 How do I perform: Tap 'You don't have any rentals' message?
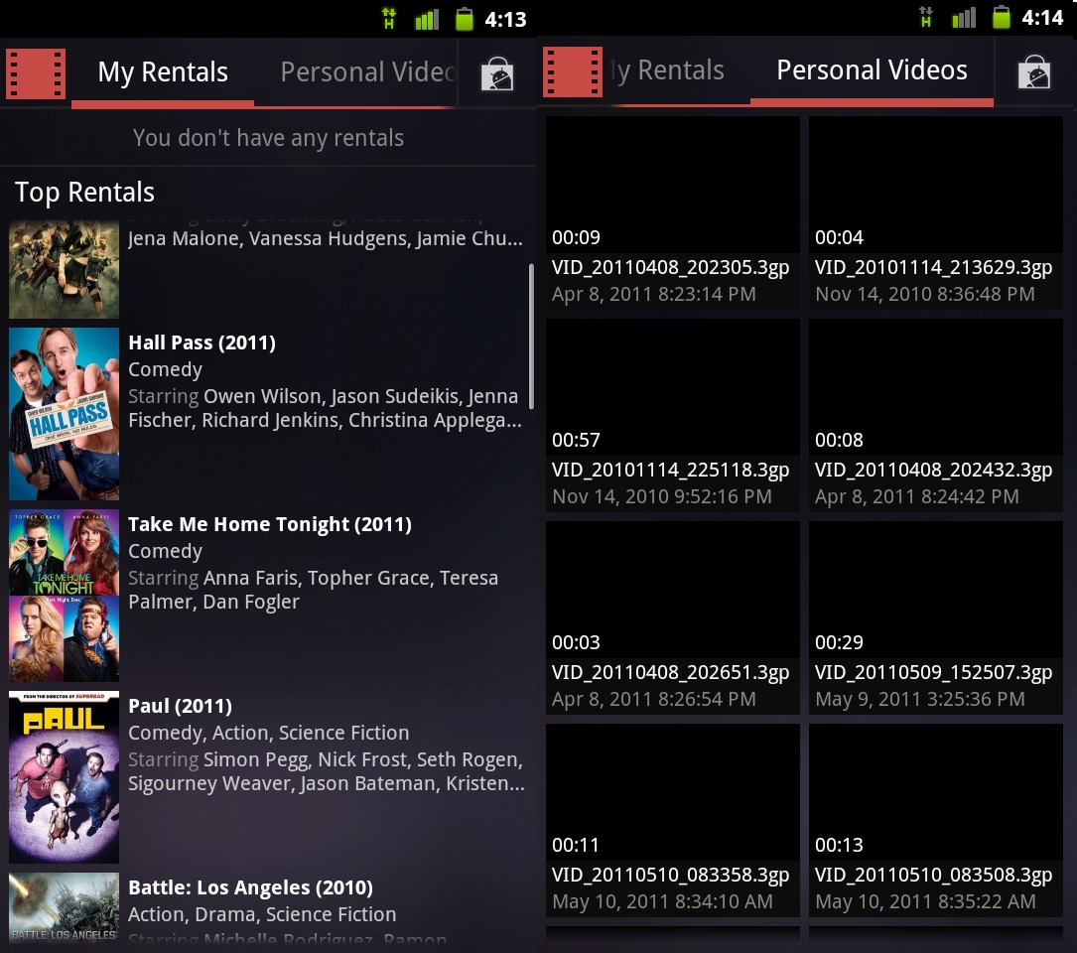pos(268,138)
